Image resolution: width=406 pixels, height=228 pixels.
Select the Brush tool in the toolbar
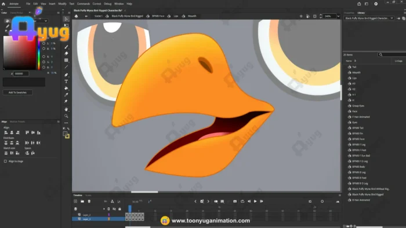point(66,47)
